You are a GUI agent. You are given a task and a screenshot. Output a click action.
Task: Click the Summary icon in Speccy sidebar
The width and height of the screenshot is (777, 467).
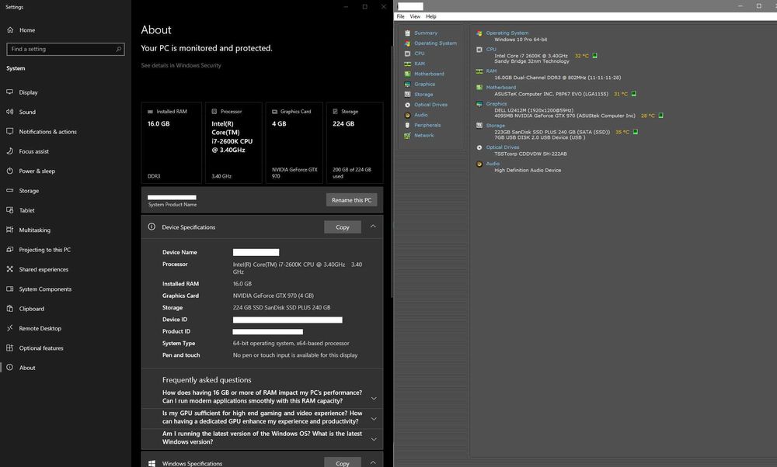407,33
